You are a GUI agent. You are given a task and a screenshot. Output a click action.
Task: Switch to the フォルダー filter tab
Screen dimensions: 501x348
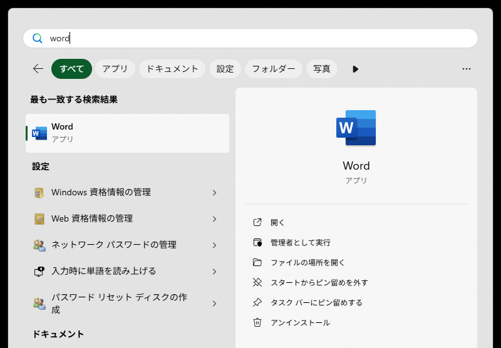(x=274, y=69)
